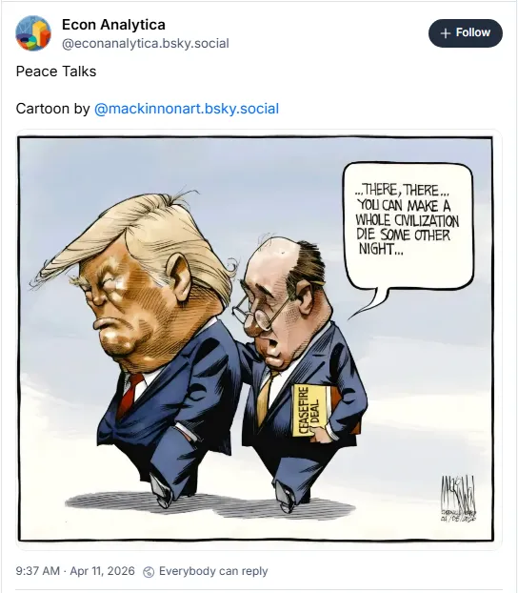518x593 pixels.
Task: Click the Apr 11, 2026 post date
Action: tap(103, 571)
